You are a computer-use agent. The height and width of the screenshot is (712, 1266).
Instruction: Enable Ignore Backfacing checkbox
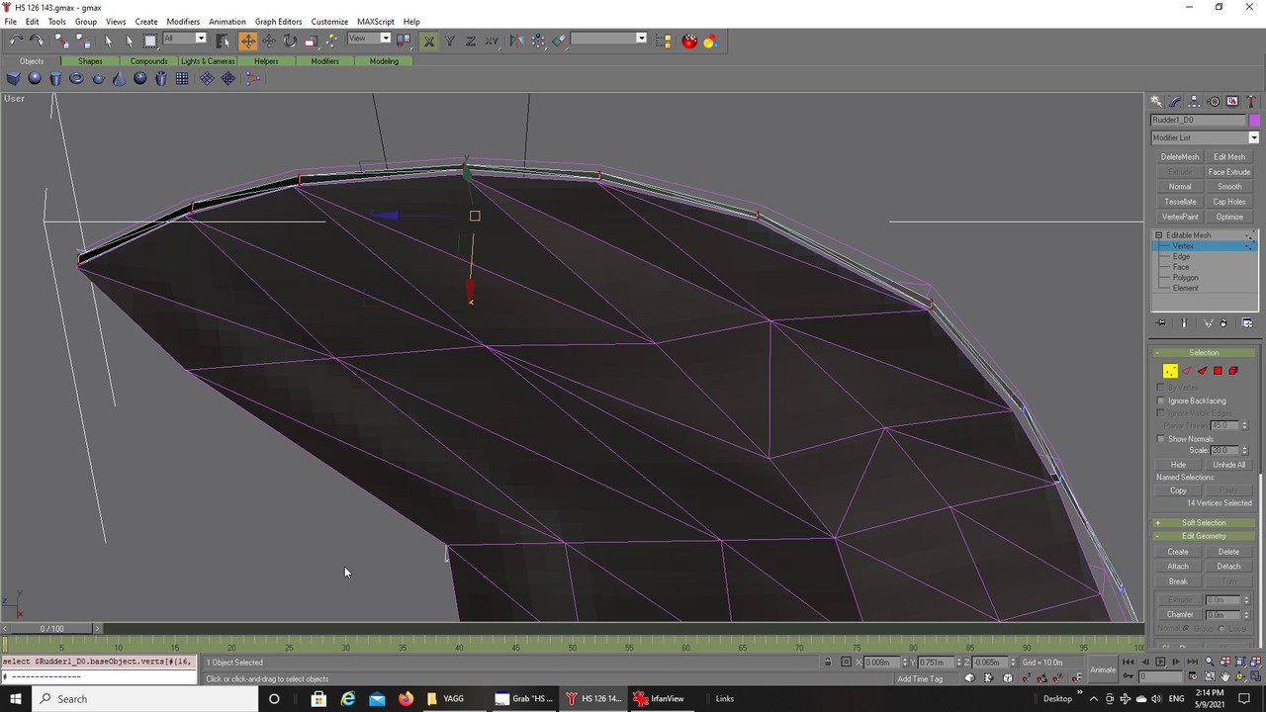(x=1161, y=400)
